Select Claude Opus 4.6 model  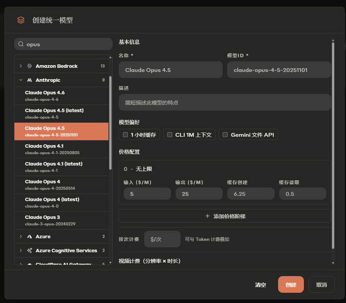coord(61,96)
